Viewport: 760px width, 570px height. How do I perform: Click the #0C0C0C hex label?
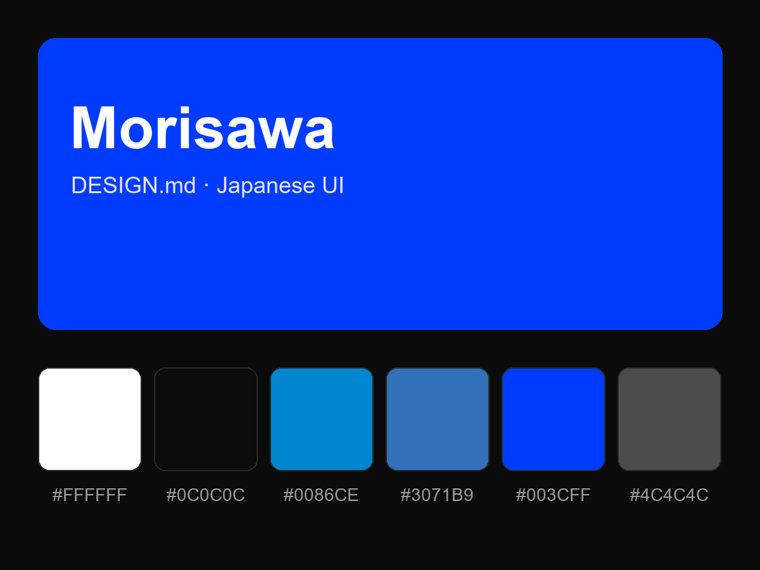[x=206, y=495]
